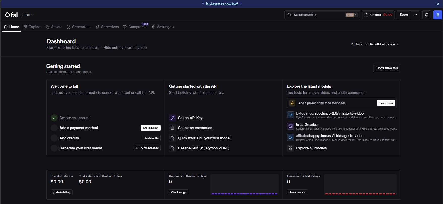Viewport: 443px width, 204px height.
Task: Open the Assets tab
Action: (54, 27)
